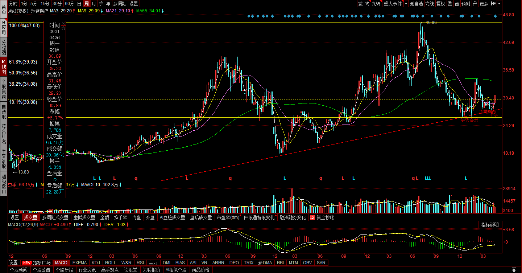Open the dropdown at far right of top toolbar
Screen dimensions: 522x273
click(x=500, y=4)
